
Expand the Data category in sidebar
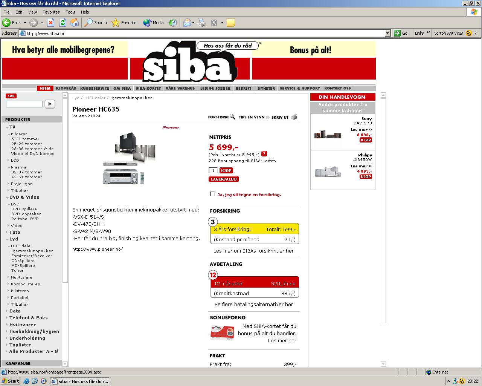click(x=6, y=311)
